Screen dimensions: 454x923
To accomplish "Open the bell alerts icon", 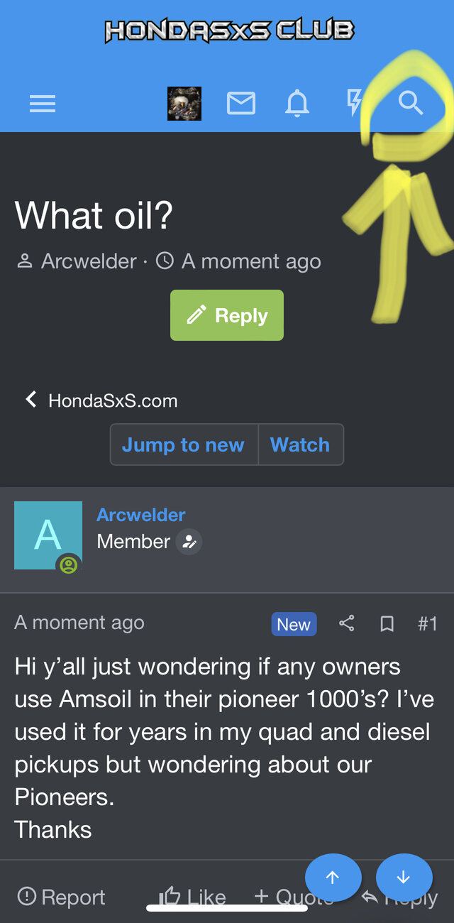I will (297, 104).
